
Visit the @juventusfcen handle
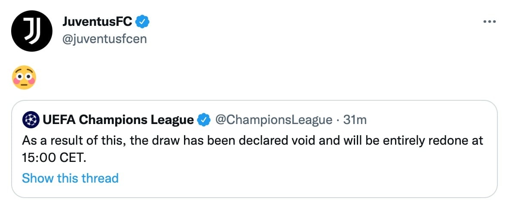coord(104,39)
